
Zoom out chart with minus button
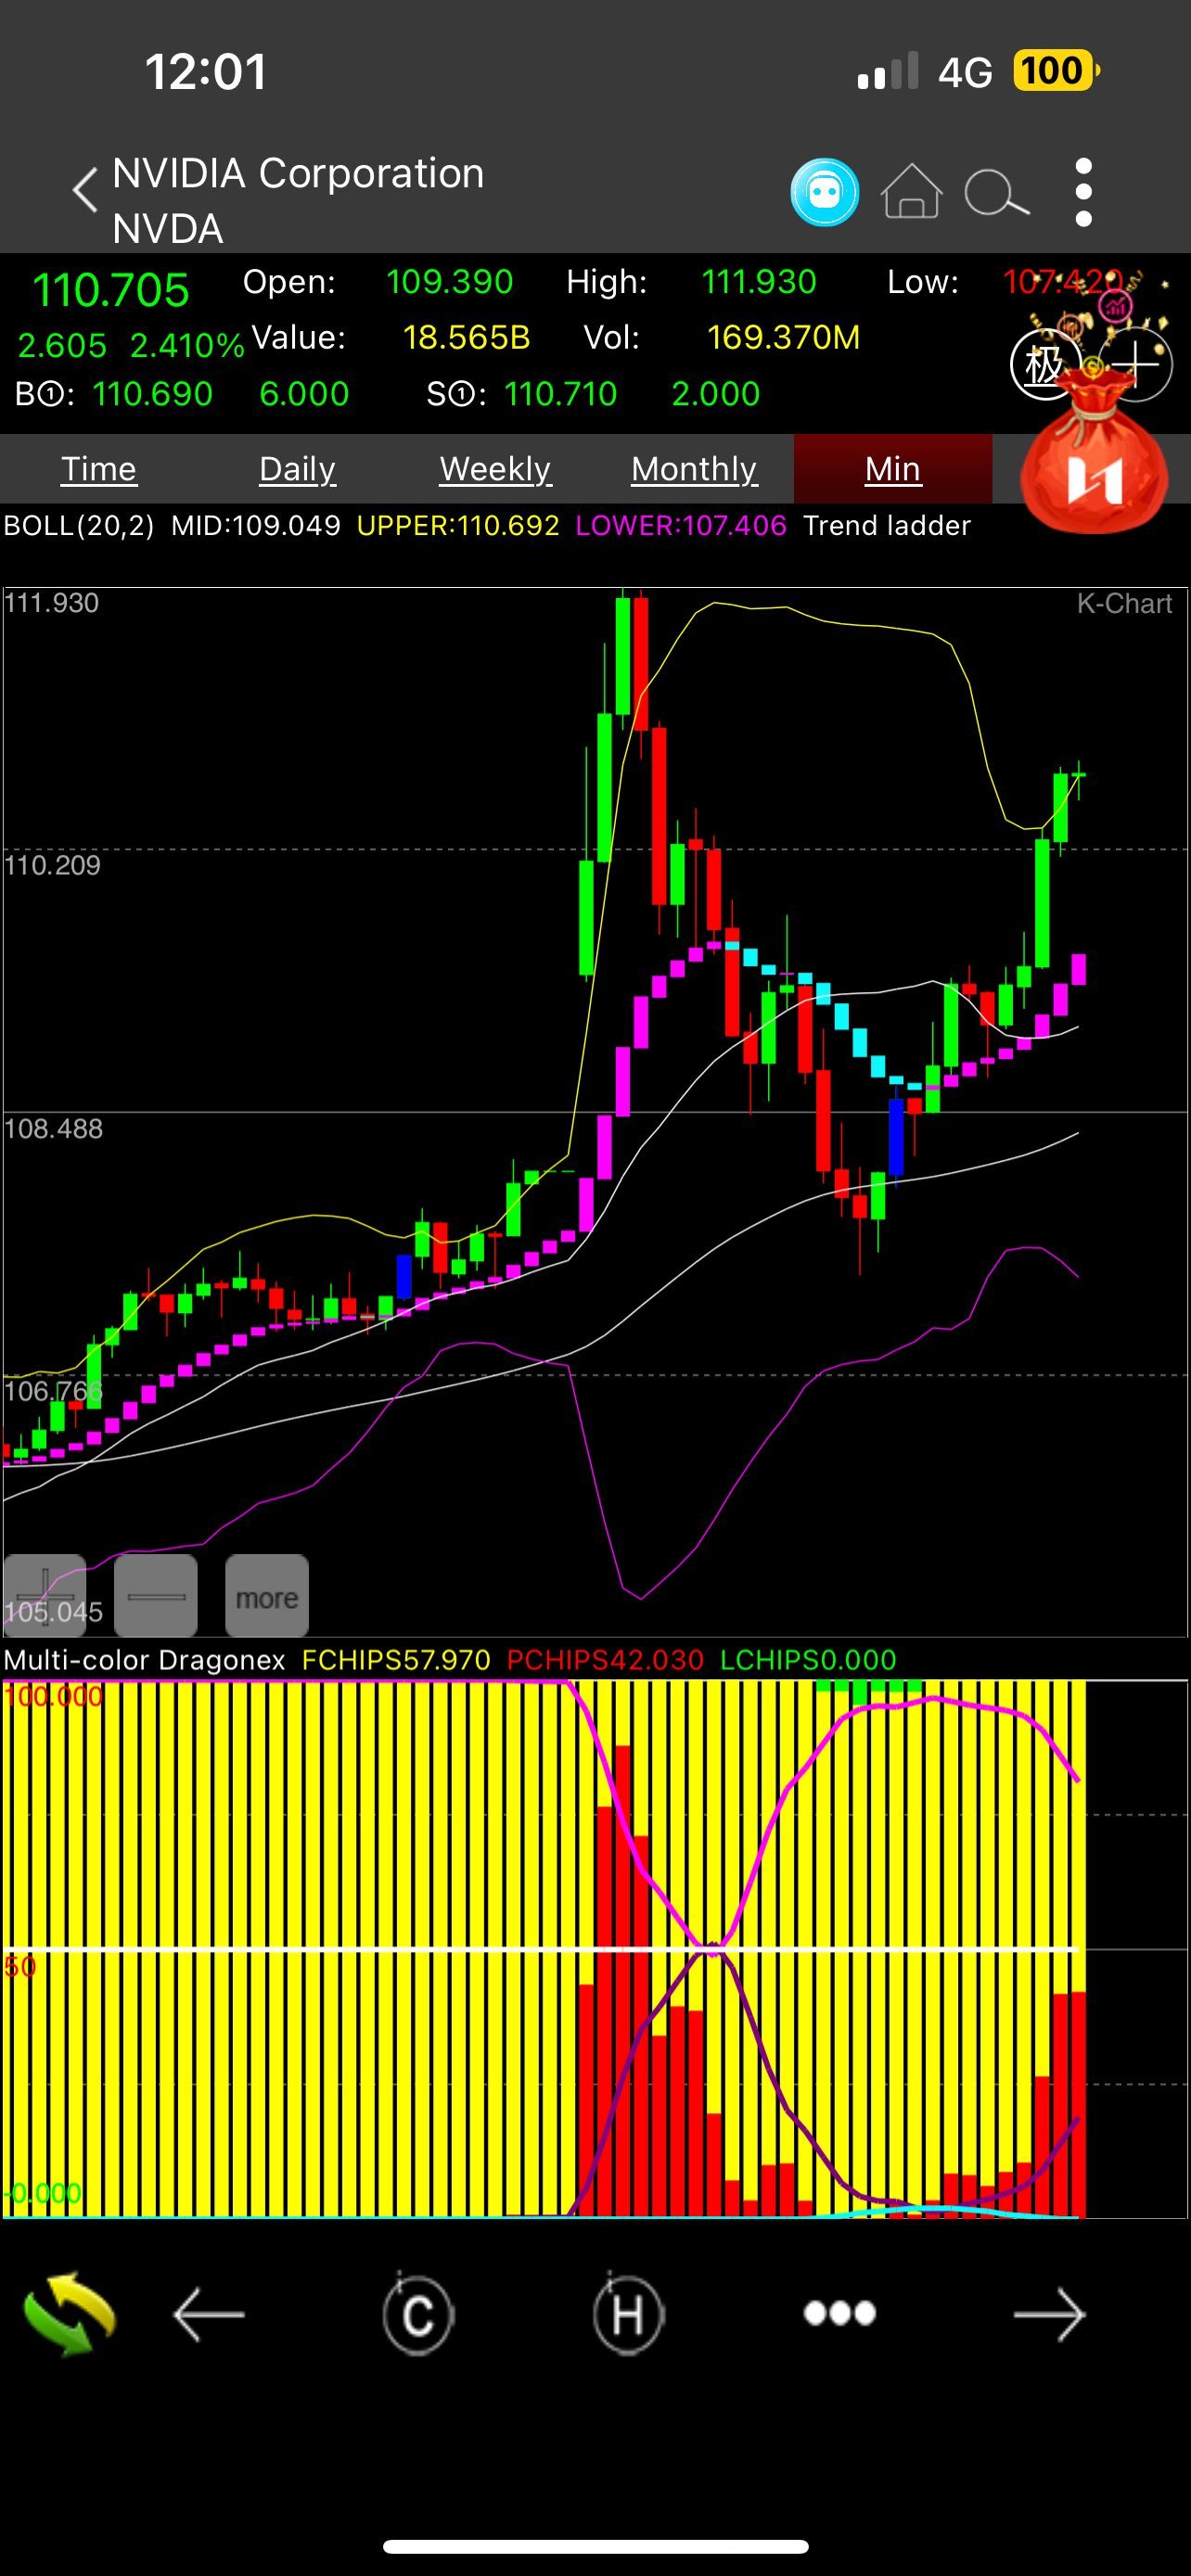(x=156, y=1595)
